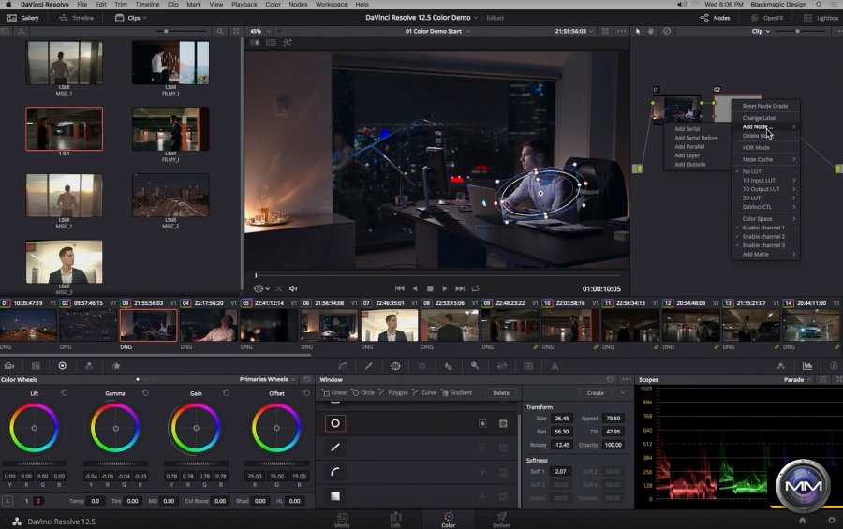Open the Color Match palette icon
This screenshot has width=843, height=529.
[36, 366]
